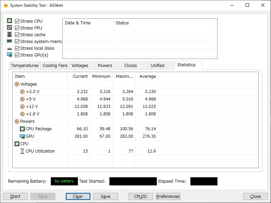This screenshot has height=203, width=271.
Task: Click the monitor icon beside Stress GPU(s)
Action: tap(9, 55)
